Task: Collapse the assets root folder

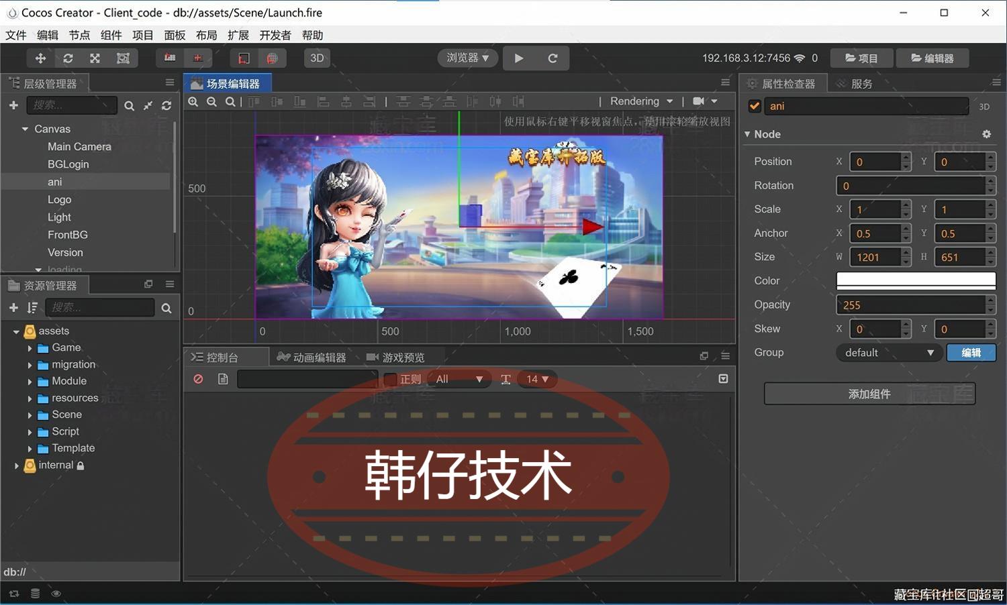Action: [16, 331]
